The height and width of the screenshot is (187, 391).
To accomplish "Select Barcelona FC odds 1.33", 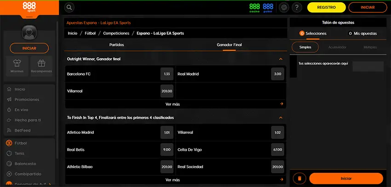I will tap(167, 74).
